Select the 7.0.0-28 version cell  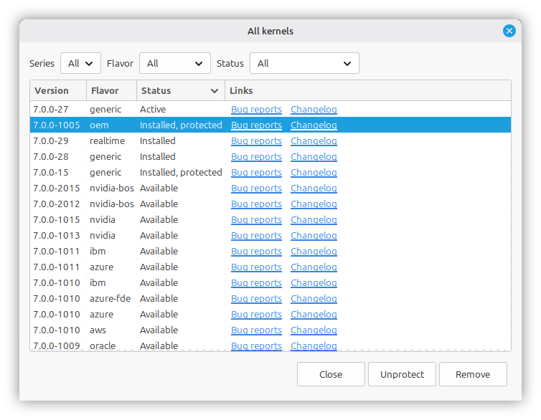pyautogui.click(x=51, y=157)
